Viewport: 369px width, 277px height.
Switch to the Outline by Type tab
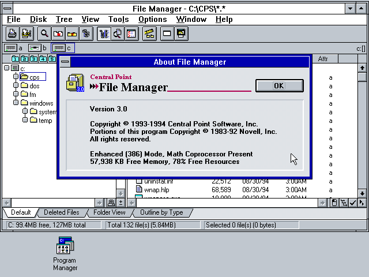(x=161, y=212)
